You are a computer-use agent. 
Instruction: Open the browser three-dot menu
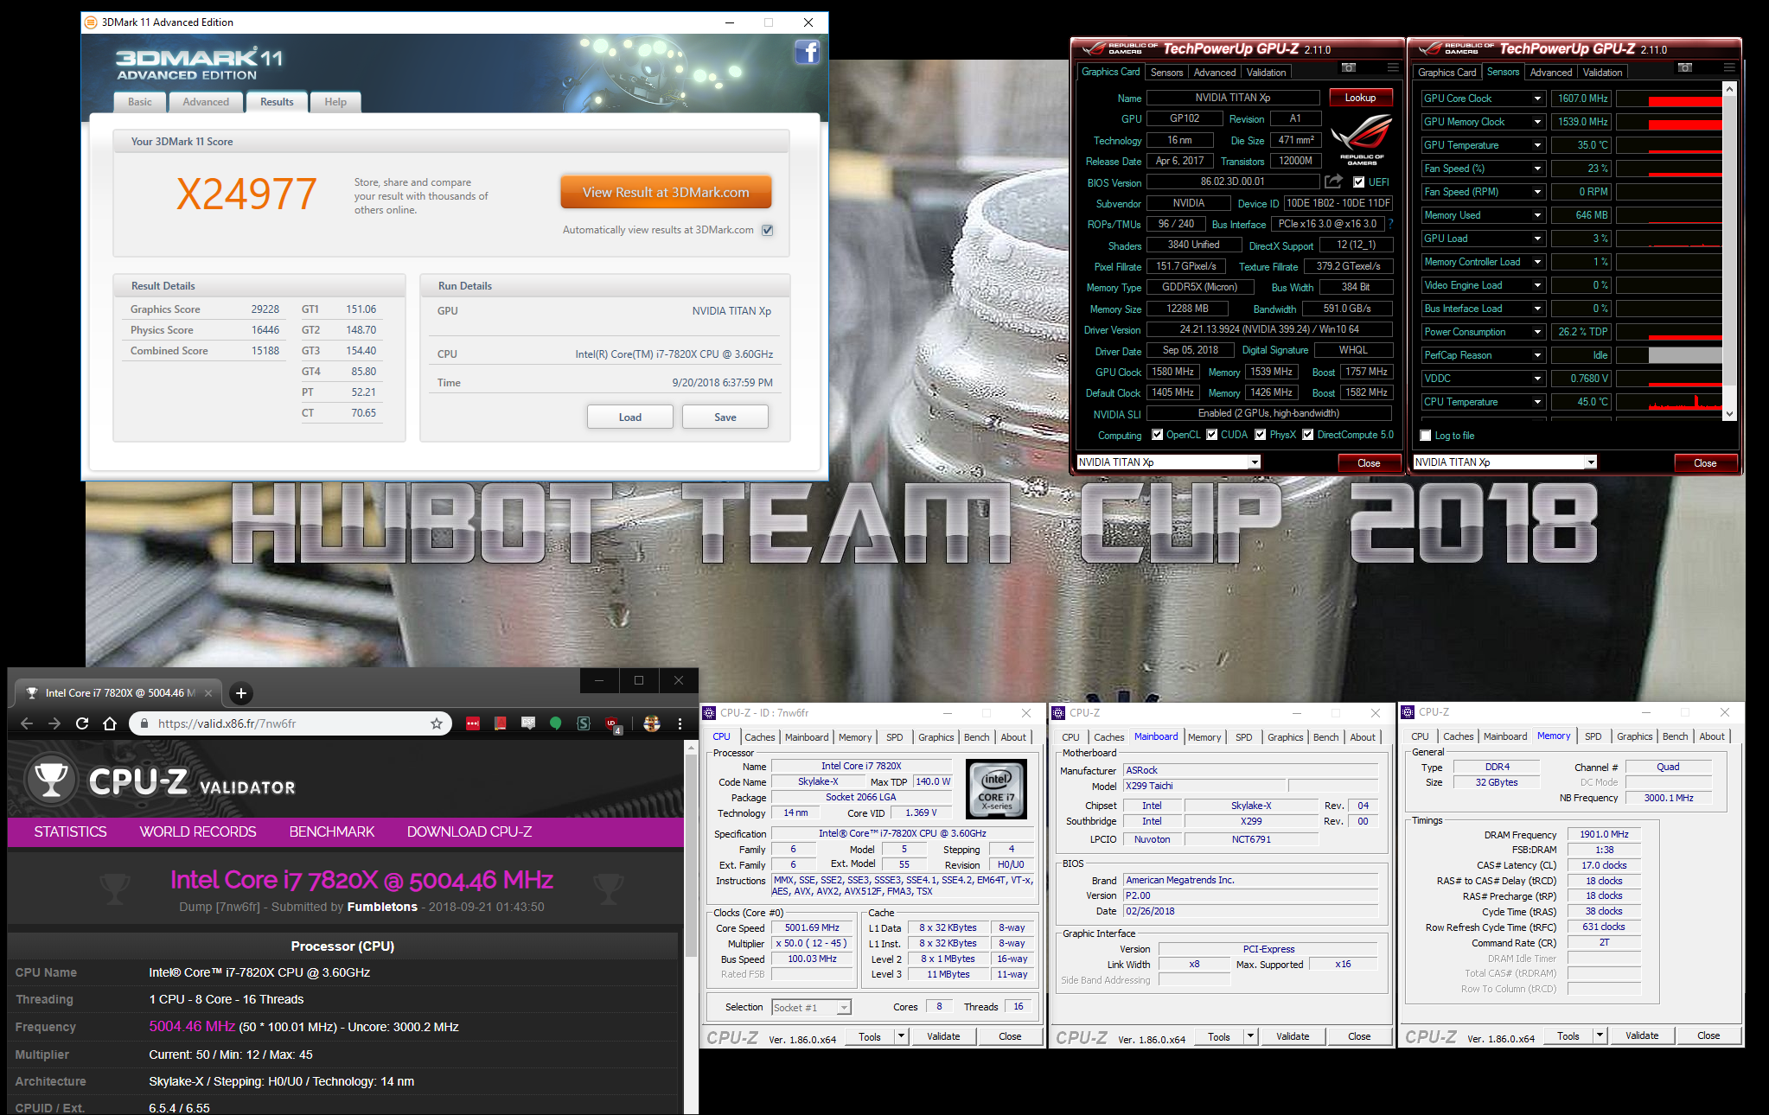coord(680,723)
